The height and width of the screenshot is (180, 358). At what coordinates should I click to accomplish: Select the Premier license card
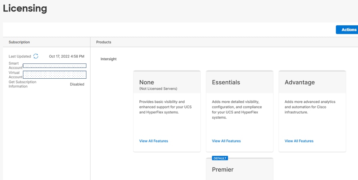point(240,169)
